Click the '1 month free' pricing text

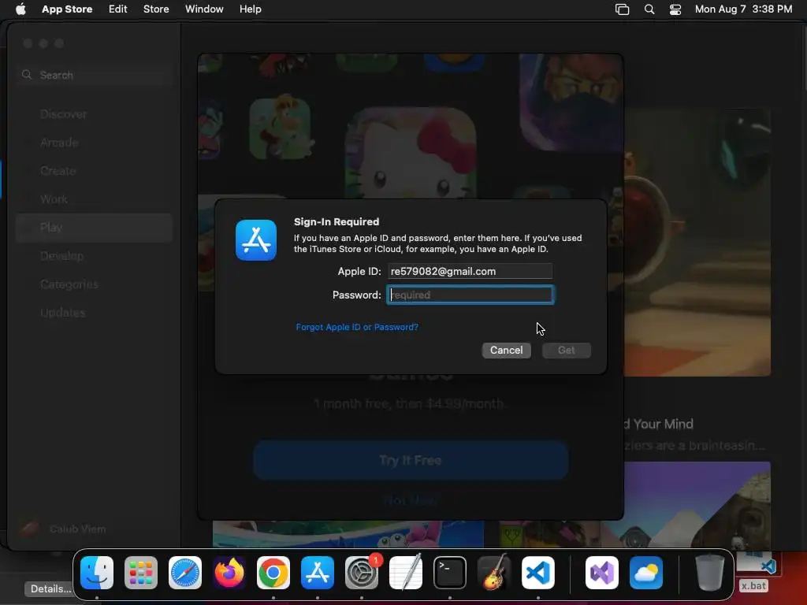[410, 404]
